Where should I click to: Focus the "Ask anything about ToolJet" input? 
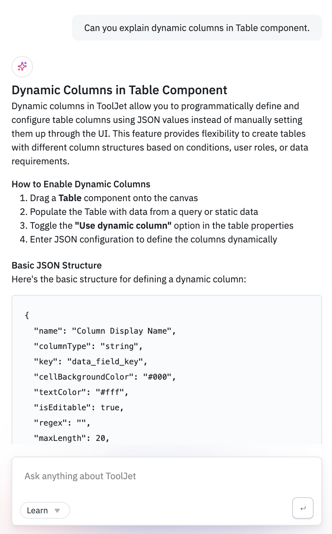(x=153, y=476)
